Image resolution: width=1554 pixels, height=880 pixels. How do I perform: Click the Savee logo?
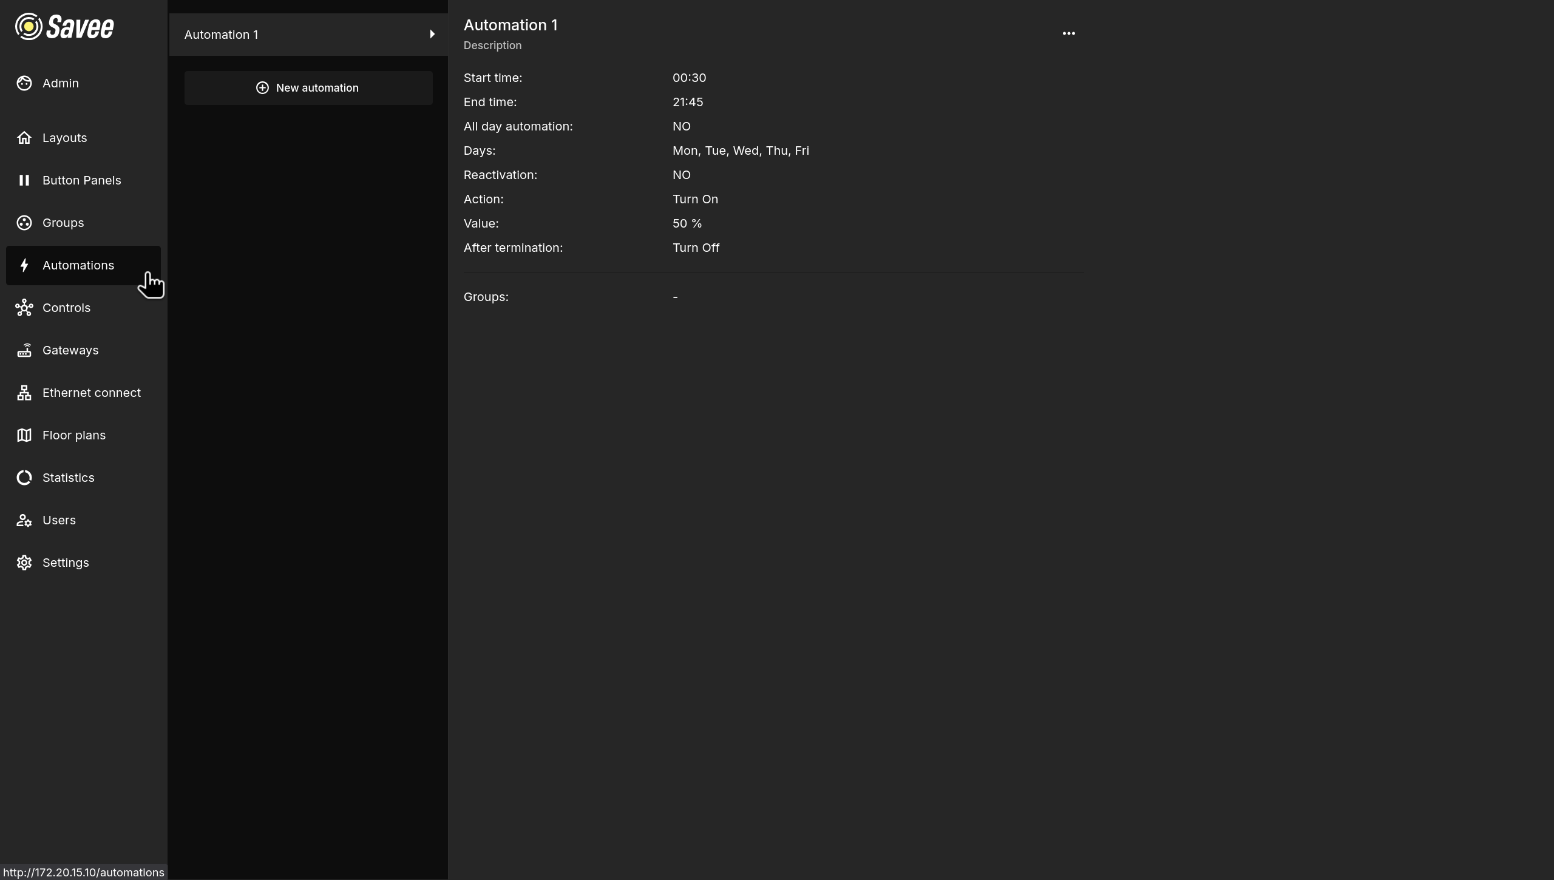point(64,26)
